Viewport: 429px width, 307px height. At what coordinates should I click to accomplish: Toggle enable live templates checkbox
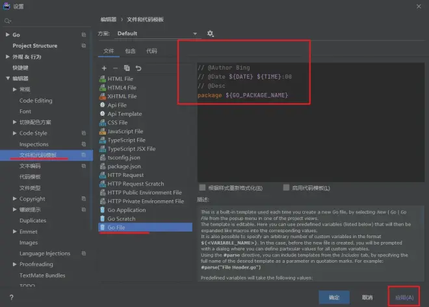286,187
